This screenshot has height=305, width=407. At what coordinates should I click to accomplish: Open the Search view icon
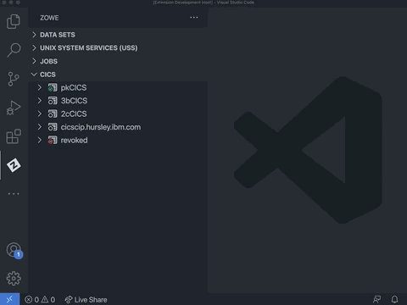[14, 50]
